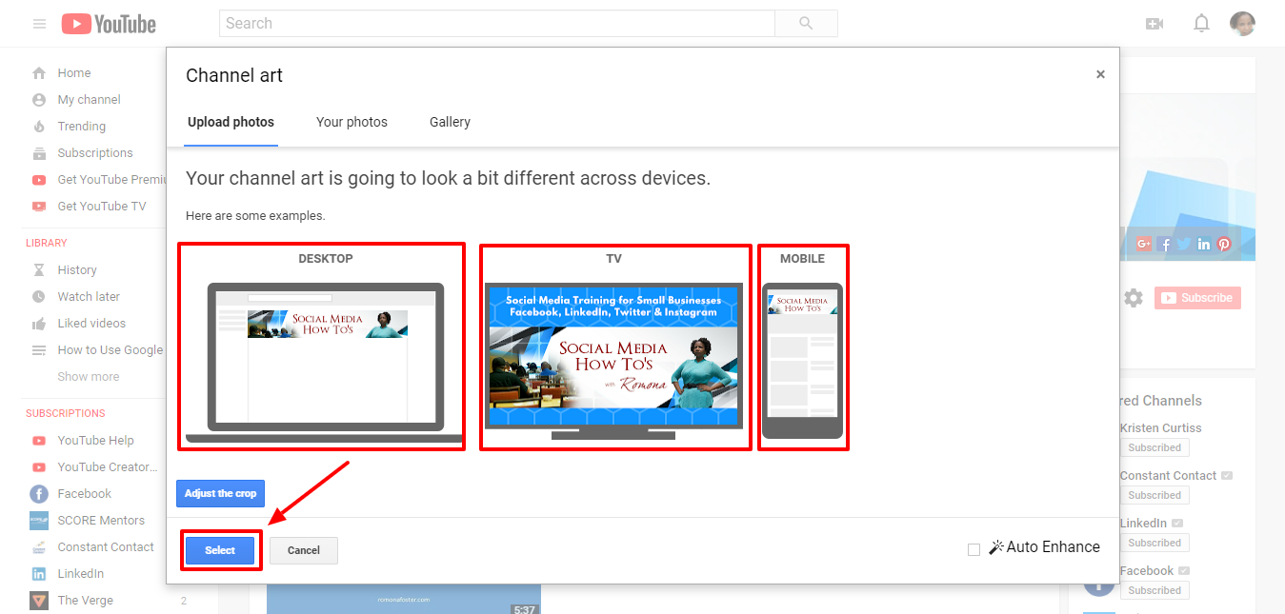
Task: Click the Adjust the crop button
Action: point(220,493)
